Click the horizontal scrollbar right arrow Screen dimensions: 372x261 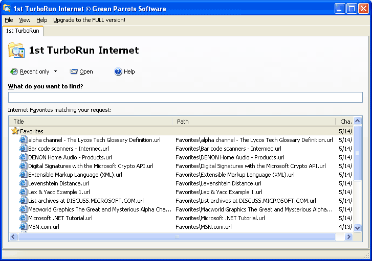pos(349,237)
